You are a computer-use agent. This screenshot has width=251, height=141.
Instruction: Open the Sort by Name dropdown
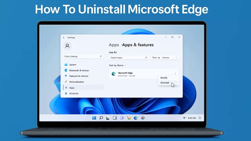pyautogui.click(x=118, y=65)
